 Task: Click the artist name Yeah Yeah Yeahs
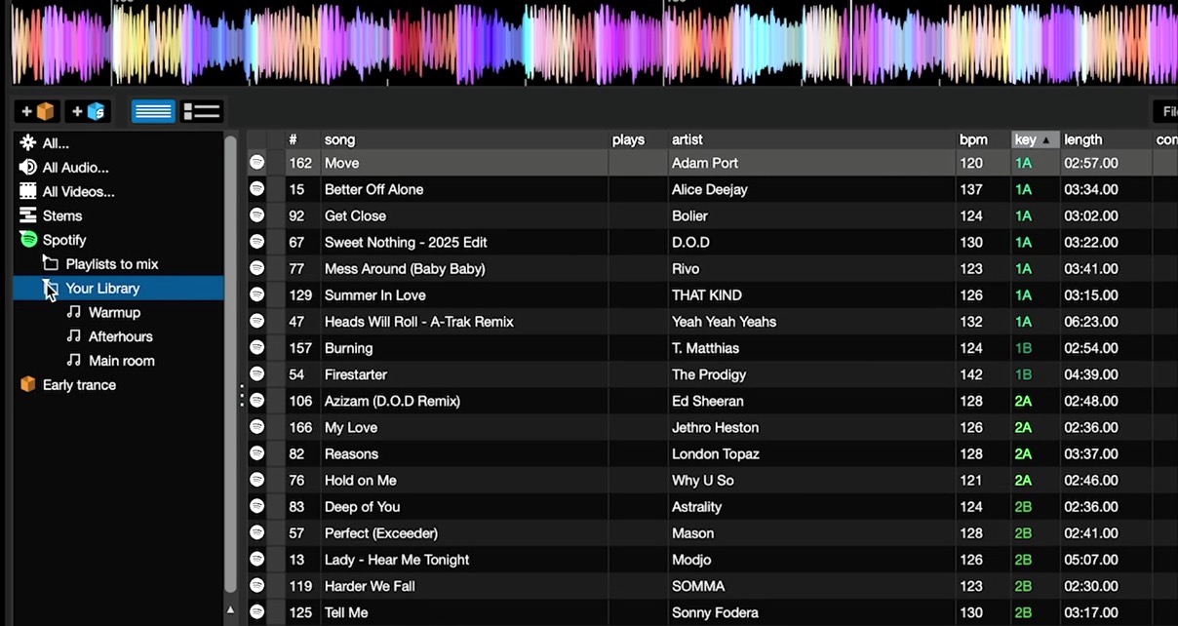pos(726,321)
